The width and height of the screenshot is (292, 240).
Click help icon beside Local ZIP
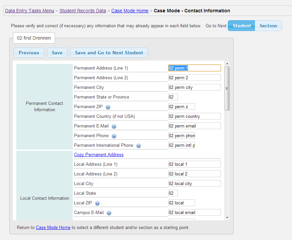97,203
